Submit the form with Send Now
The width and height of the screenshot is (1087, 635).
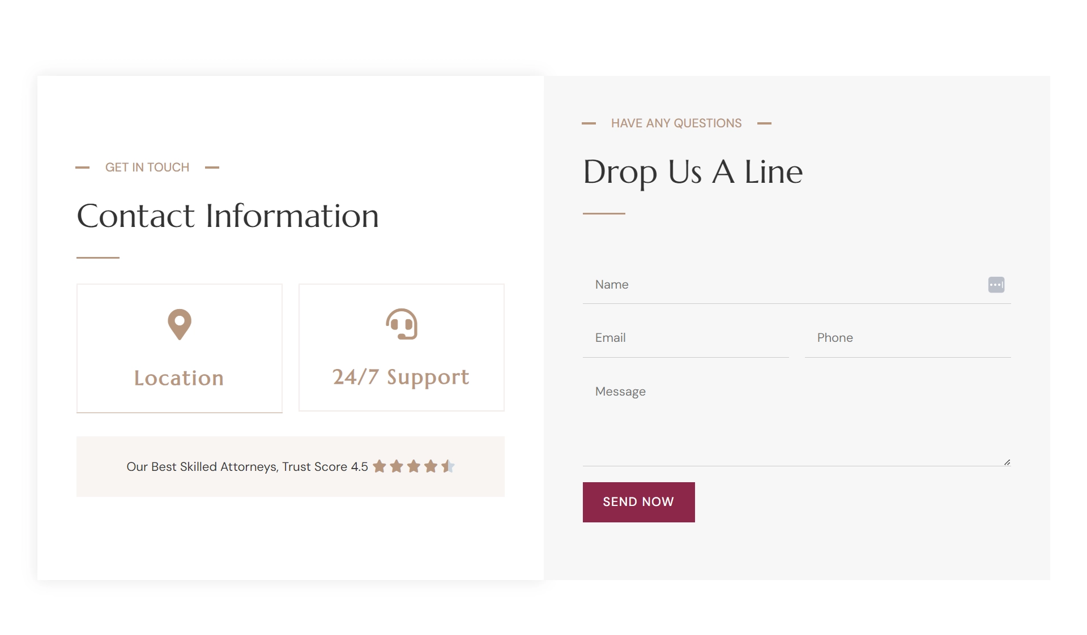pos(638,502)
